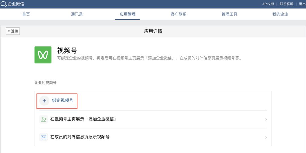The image size is (306, 153).
Task: Click the 绑定视频号 link text
Action: (x=63, y=100)
